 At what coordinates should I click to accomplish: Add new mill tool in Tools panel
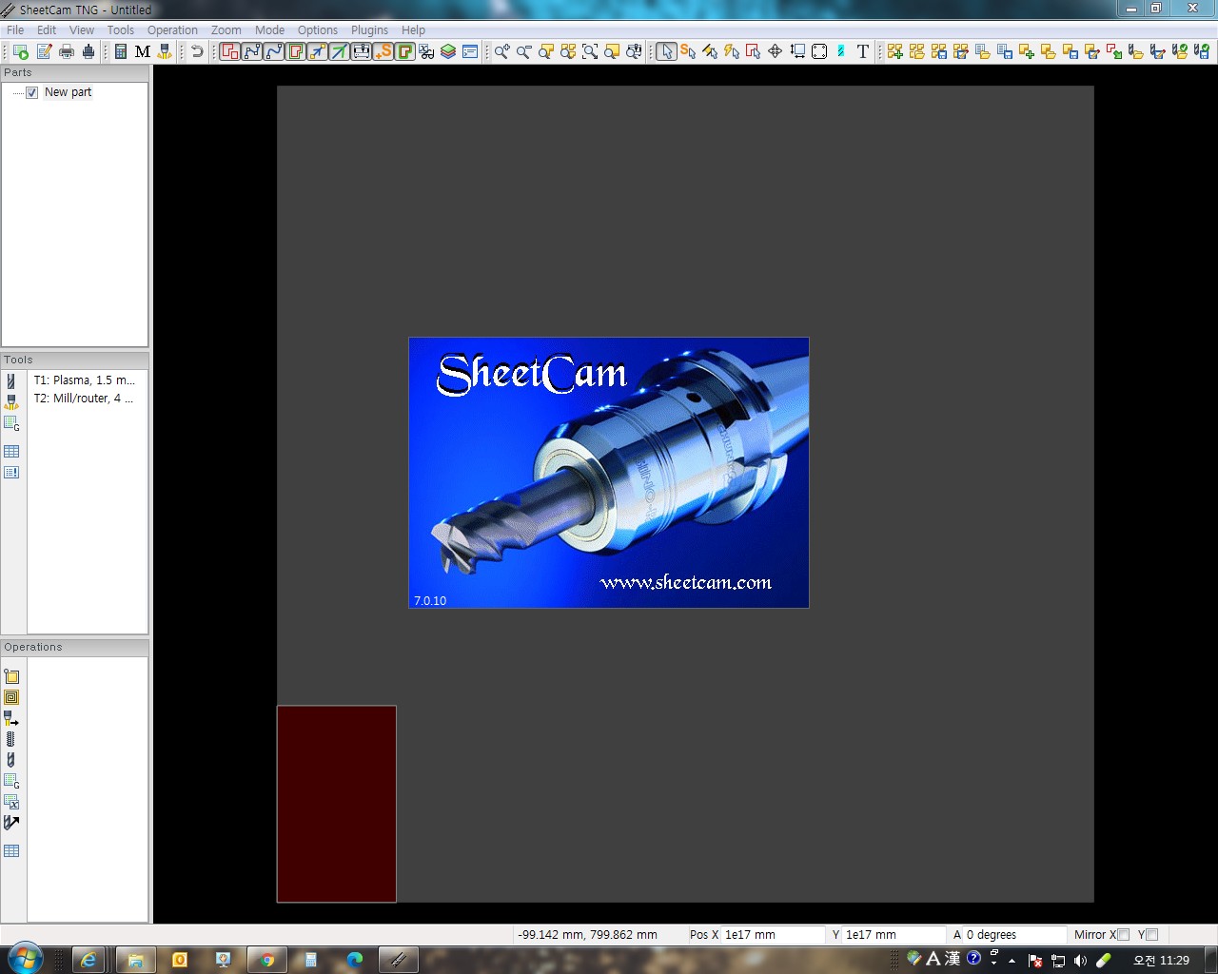point(11,380)
